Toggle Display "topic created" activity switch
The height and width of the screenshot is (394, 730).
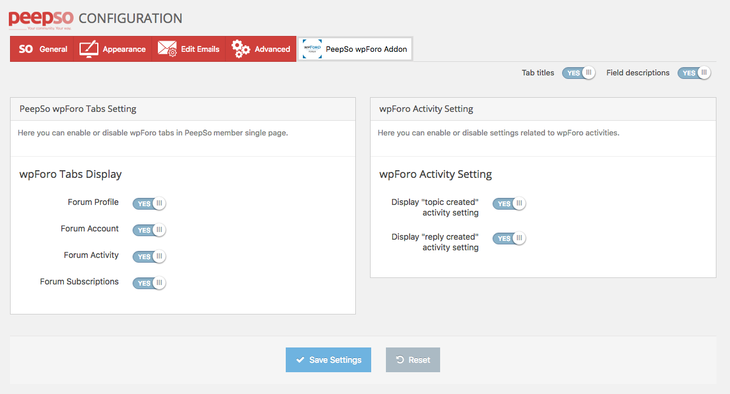pyautogui.click(x=509, y=204)
